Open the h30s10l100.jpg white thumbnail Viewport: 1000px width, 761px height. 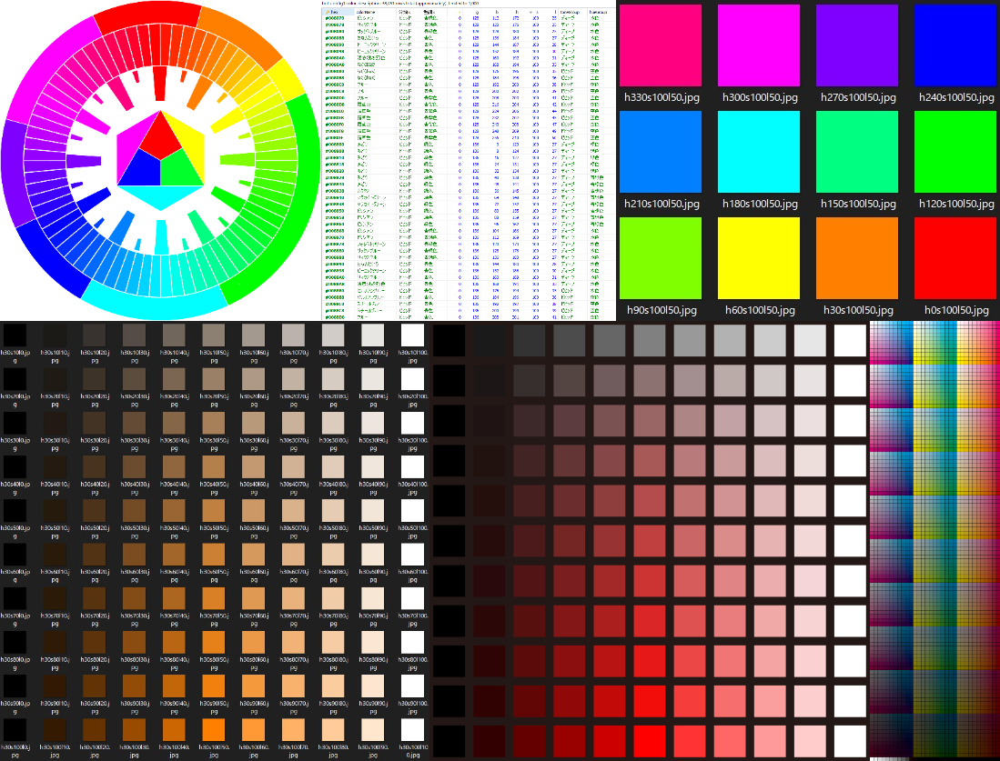[415, 335]
